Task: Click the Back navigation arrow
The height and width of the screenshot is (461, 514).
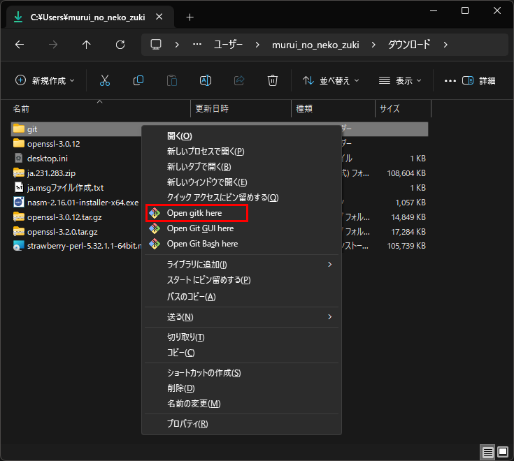Action: pyautogui.click(x=20, y=45)
